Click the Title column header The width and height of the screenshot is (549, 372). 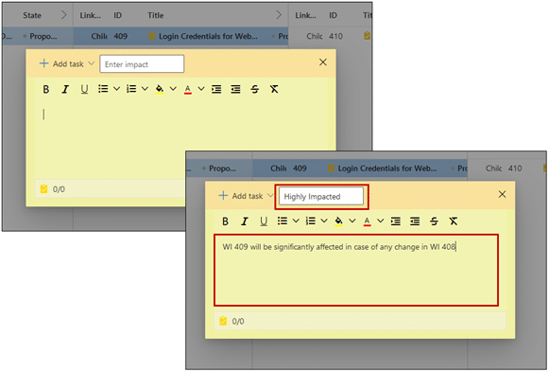[x=156, y=15]
